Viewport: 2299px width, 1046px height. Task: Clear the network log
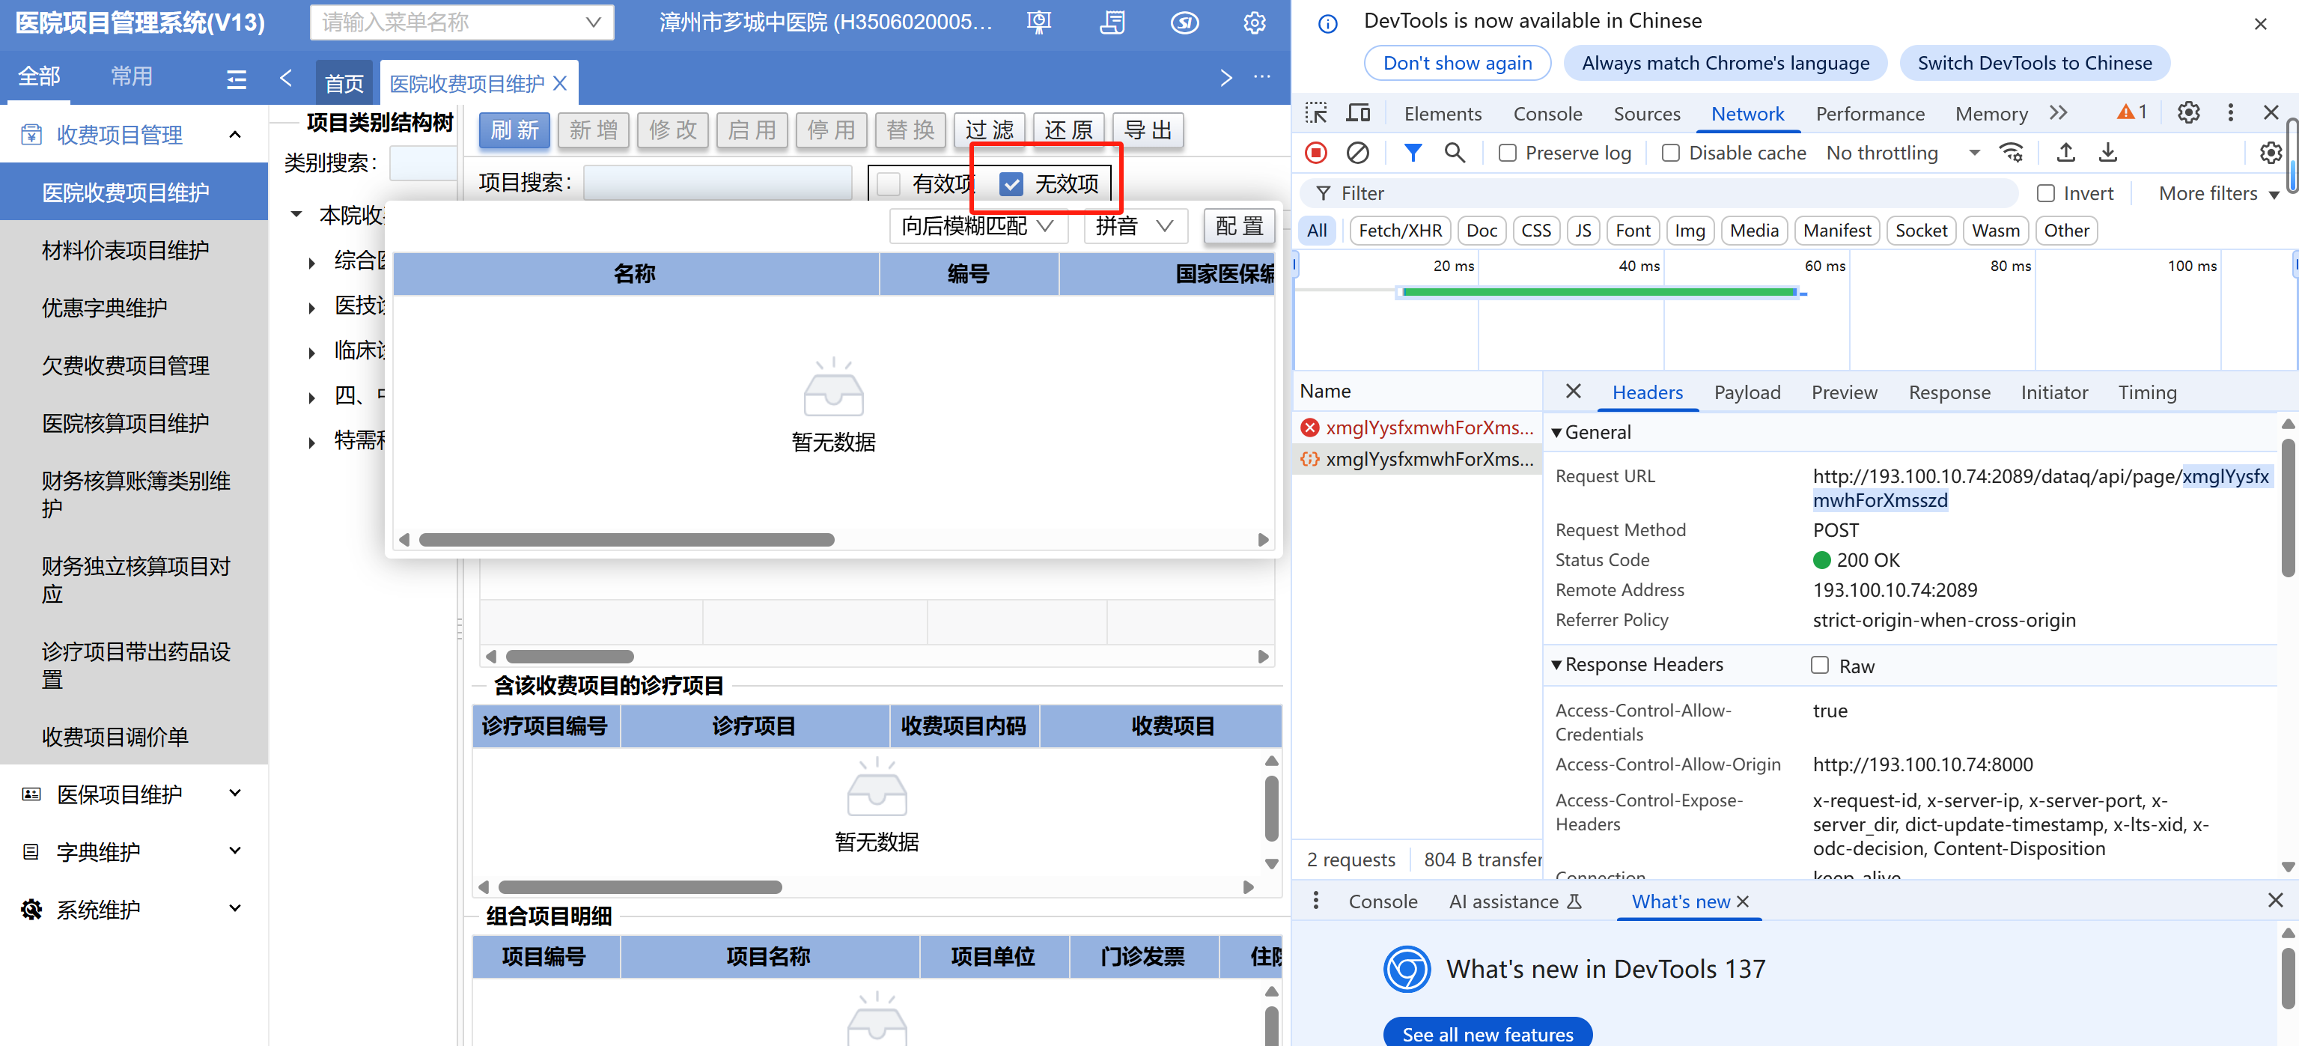pyautogui.click(x=1357, y=153)
